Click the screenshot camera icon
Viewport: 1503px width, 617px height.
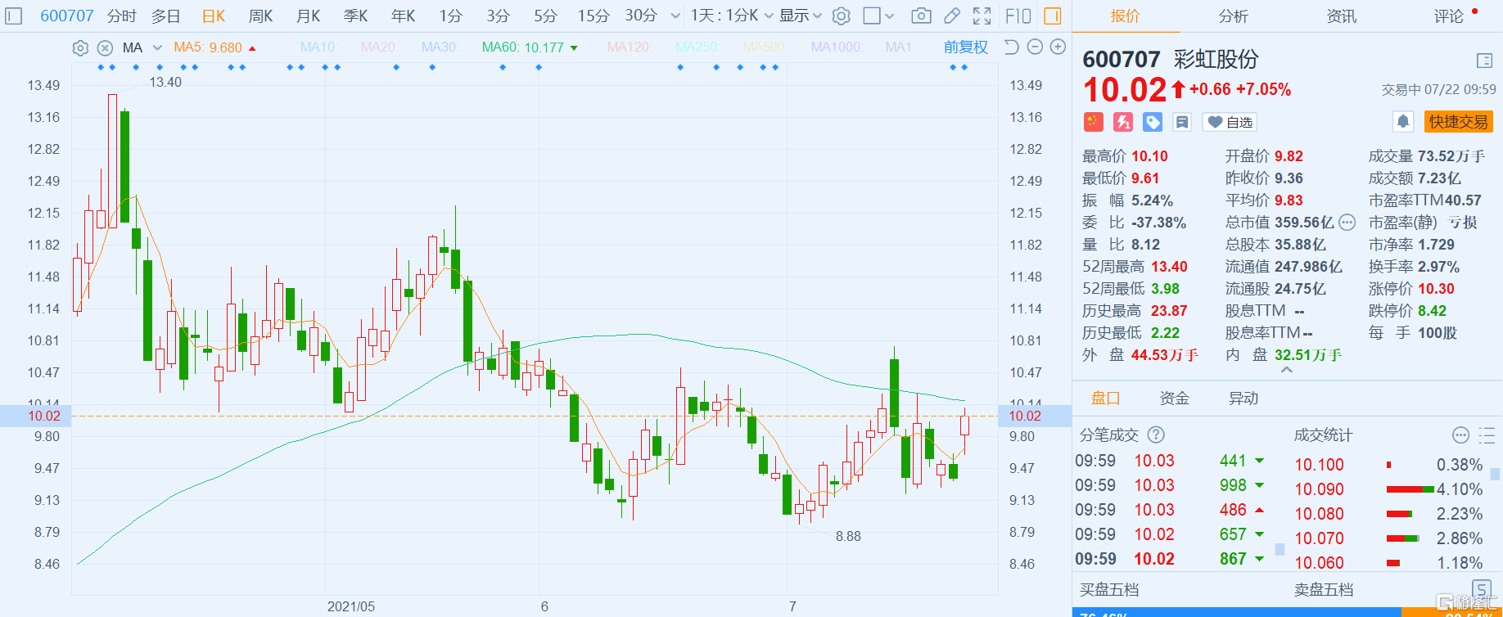pyautogui.click(x=921, y=16)
